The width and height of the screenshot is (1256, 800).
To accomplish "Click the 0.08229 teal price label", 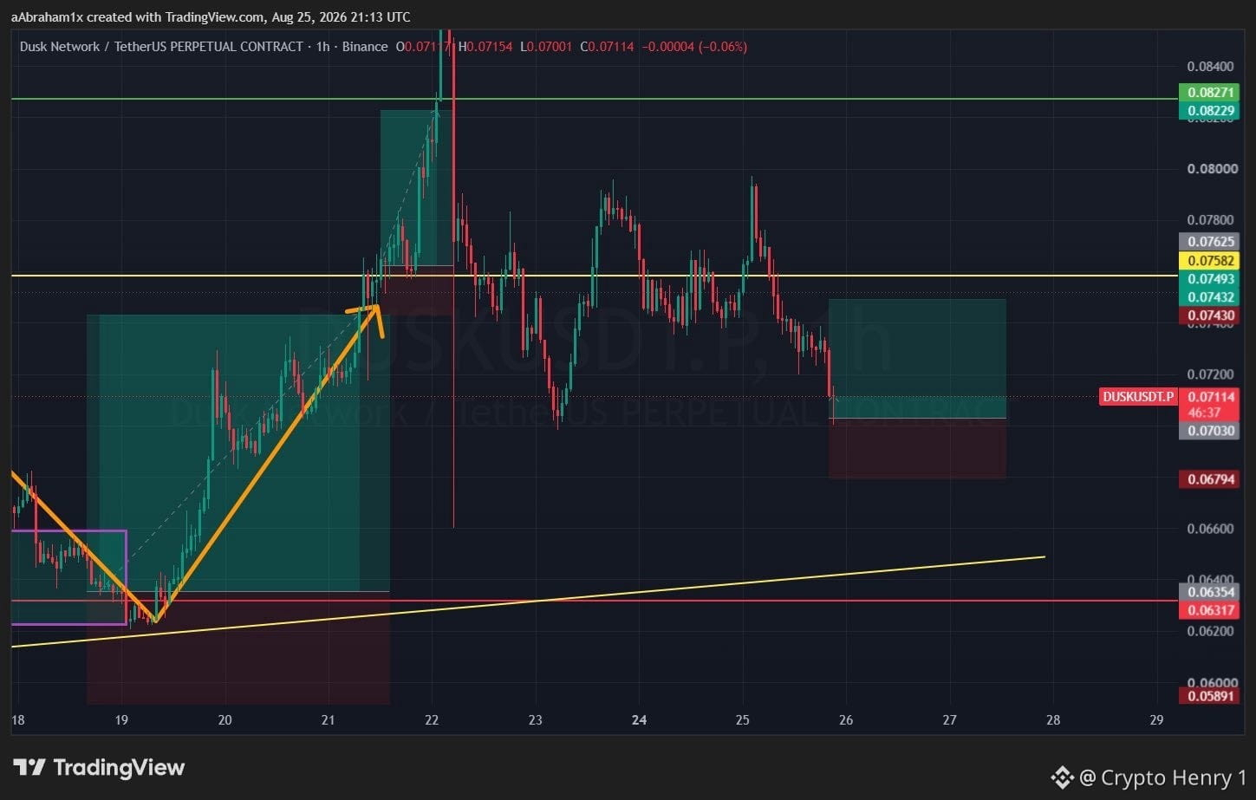I will coord(1211,110).
